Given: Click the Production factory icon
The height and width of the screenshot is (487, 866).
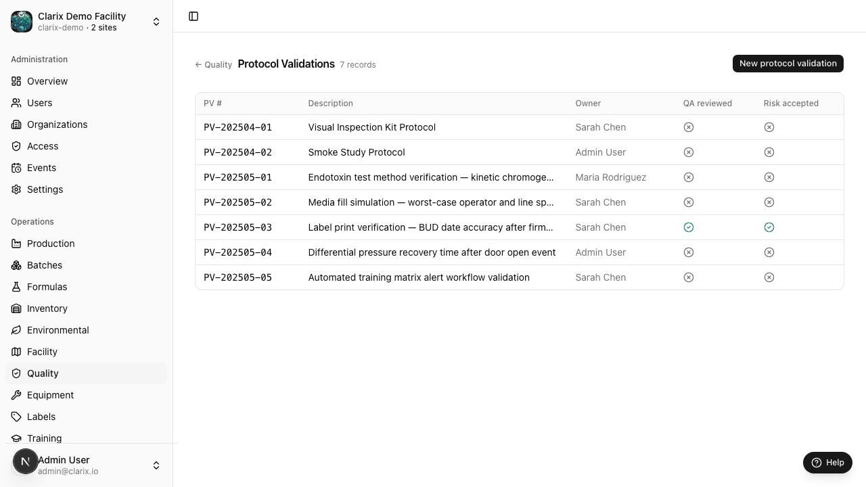Looking at the screenshot, I should pos(16,243).
